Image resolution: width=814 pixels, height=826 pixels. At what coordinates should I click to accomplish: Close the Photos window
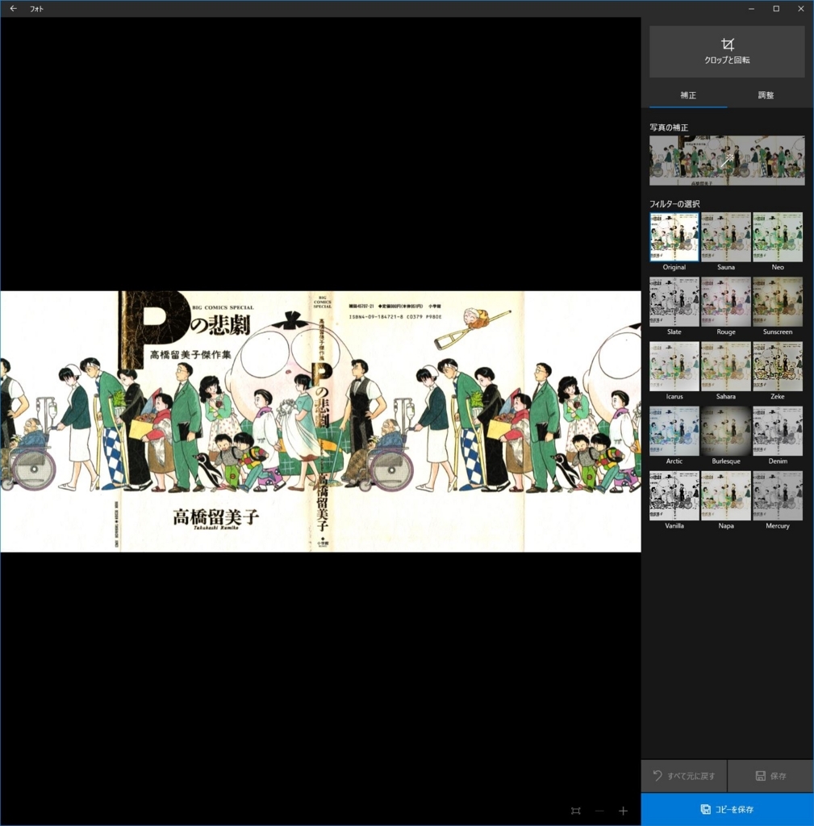801,8
